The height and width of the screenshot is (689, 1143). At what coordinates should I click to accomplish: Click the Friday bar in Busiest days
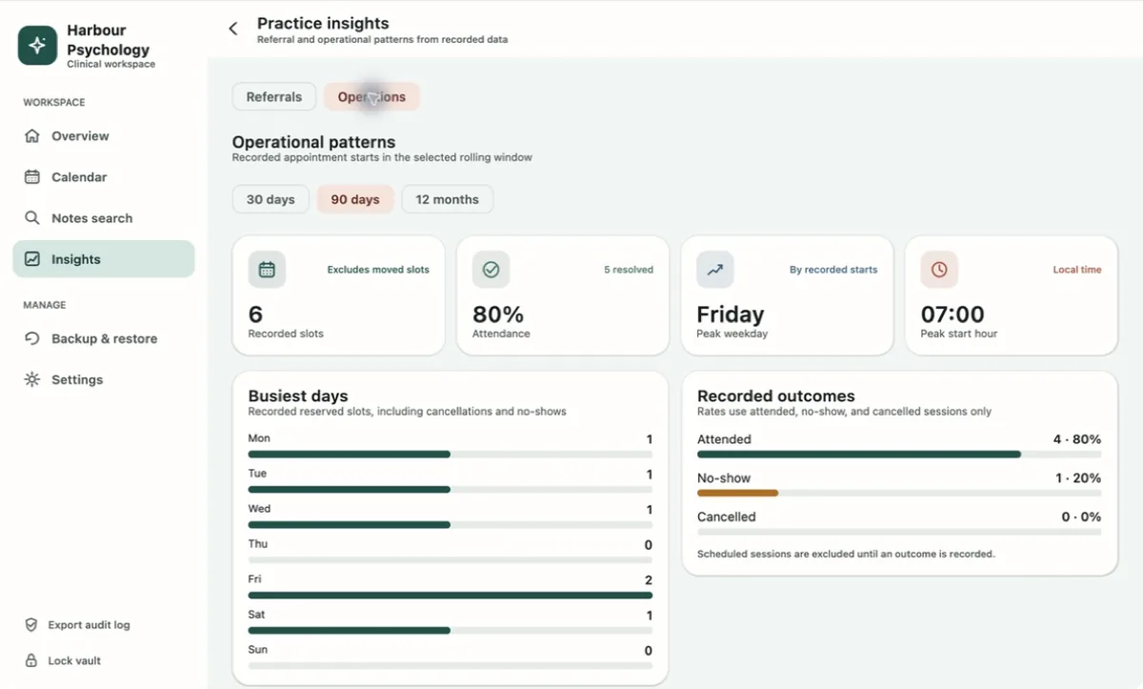click(x=450, y=596)
